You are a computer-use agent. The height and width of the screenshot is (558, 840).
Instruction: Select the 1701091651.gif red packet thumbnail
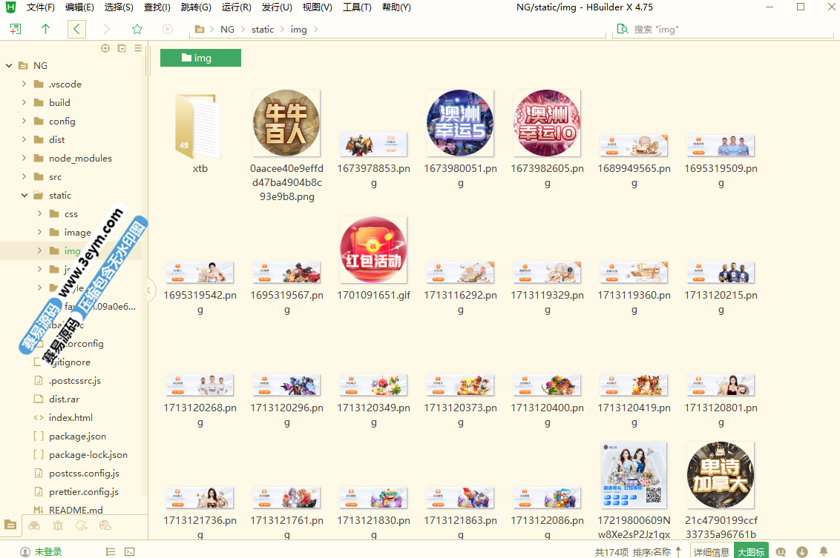coord(373,250)
